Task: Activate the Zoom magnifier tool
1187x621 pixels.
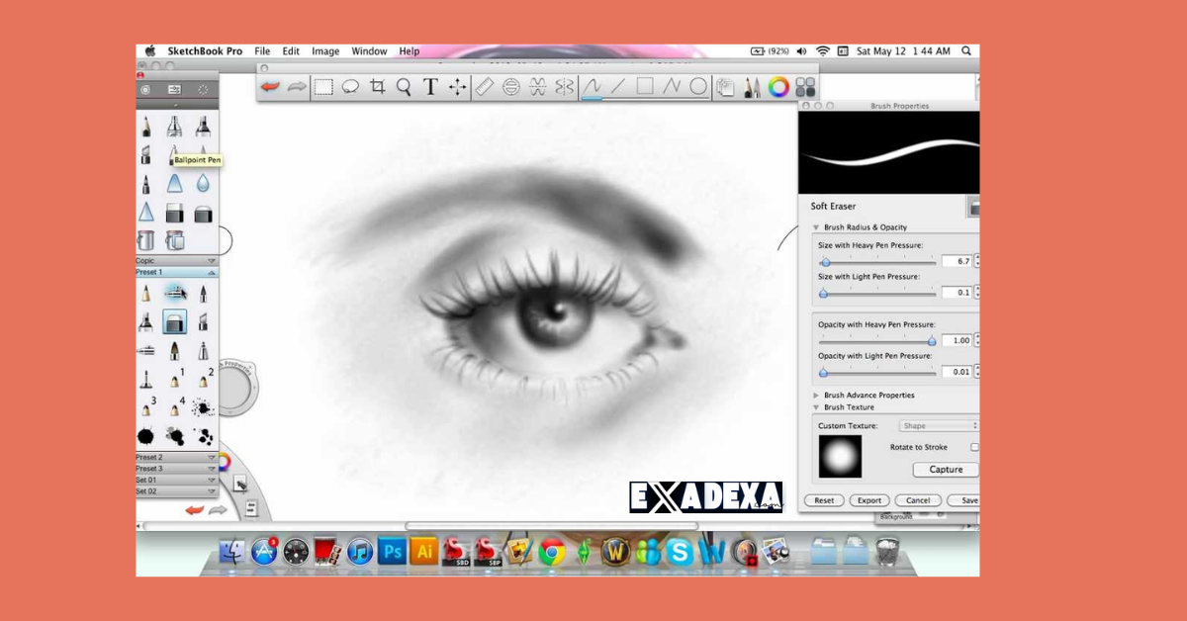Action: (x=403, y=87)
